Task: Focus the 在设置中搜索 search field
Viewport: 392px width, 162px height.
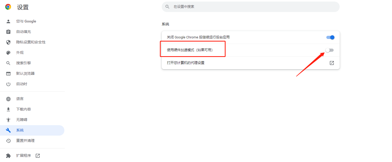Action: 251,7
